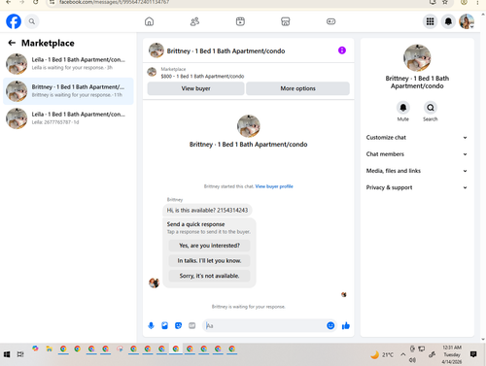The height and width of the screenshot is (366, 486).
Task: Choose a sticker with the sticker icon
Action: click(x=178, y=325)
